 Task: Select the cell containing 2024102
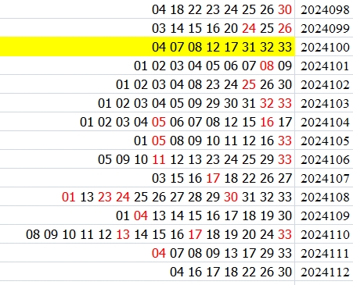[x=324, y=84]
